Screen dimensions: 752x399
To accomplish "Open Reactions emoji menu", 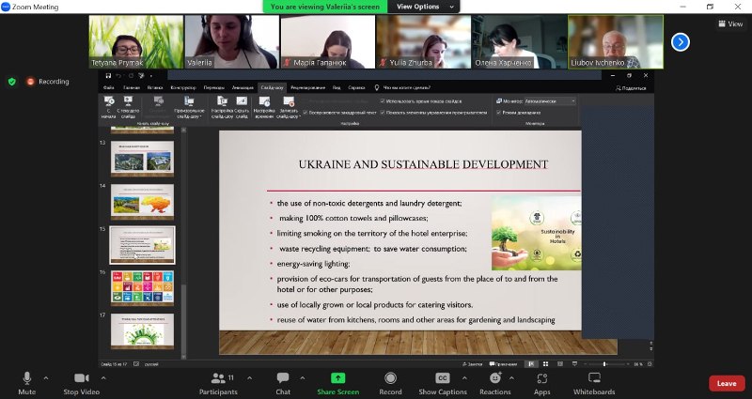I will (494, 378).
